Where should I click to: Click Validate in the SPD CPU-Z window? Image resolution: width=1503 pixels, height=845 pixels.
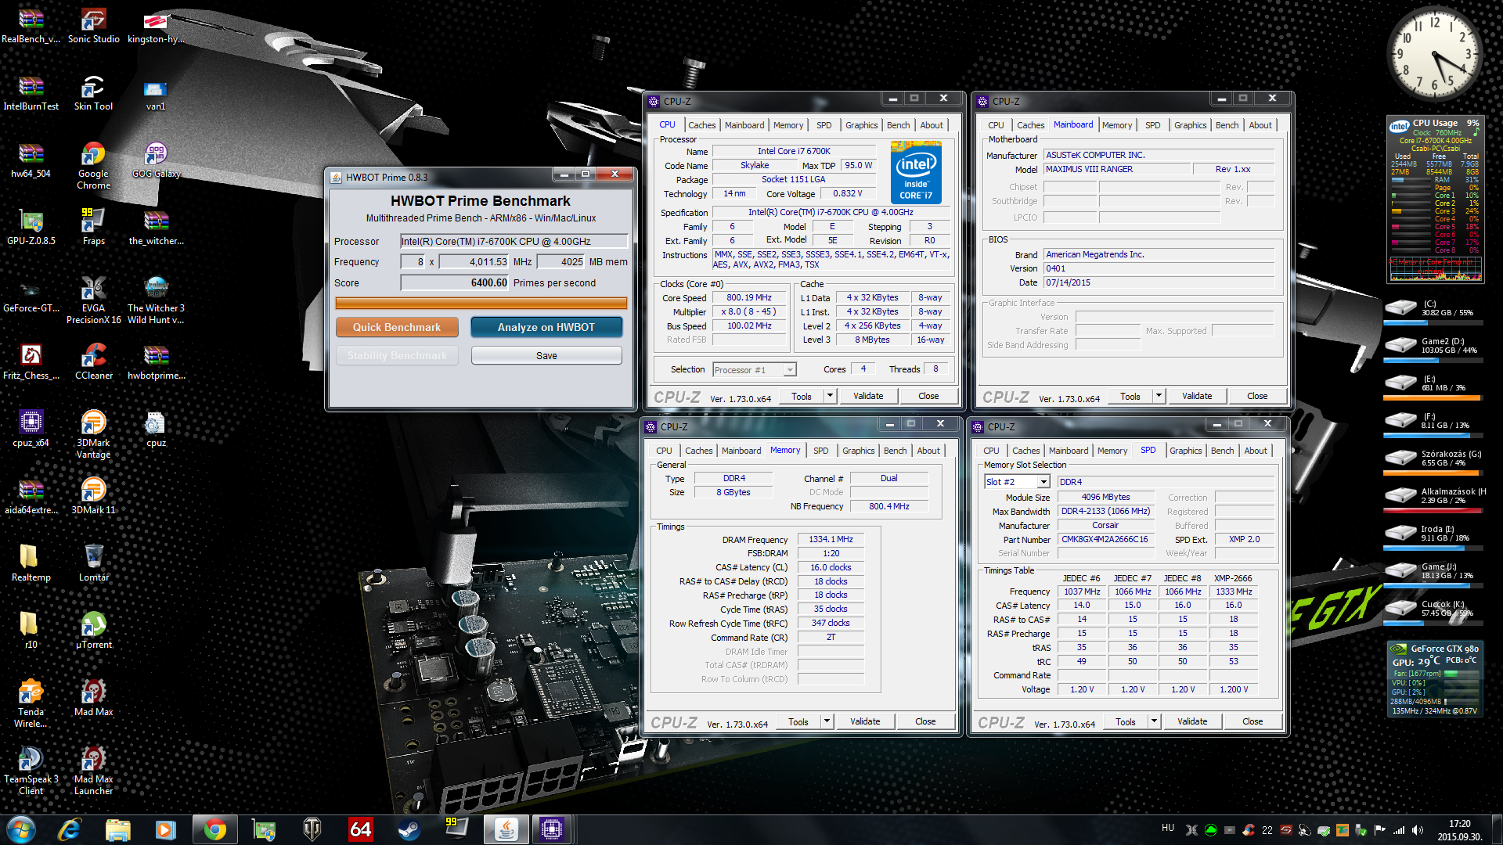(1192, 721)
